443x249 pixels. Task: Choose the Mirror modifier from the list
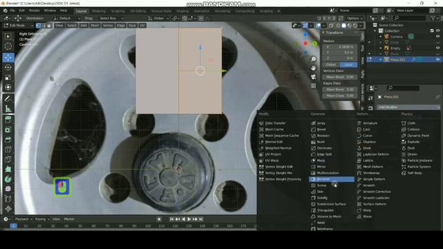(x=321, y=167)
